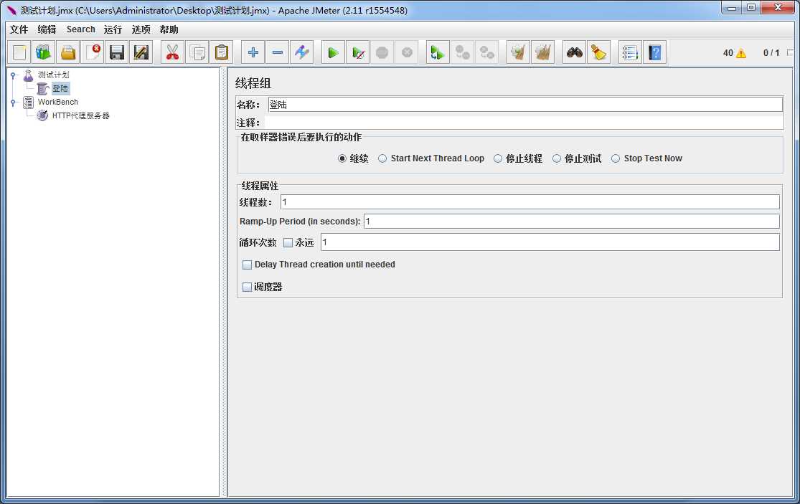Click the Search binoculars icon

575,52
